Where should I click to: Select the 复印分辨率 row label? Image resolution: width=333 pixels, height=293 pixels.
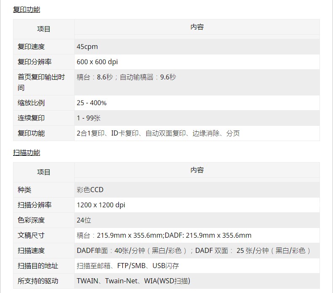click(x=34, y=62)
